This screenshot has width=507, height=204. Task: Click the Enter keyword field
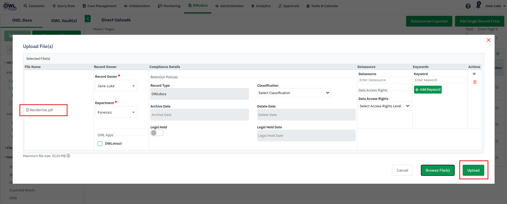(440, 80)
